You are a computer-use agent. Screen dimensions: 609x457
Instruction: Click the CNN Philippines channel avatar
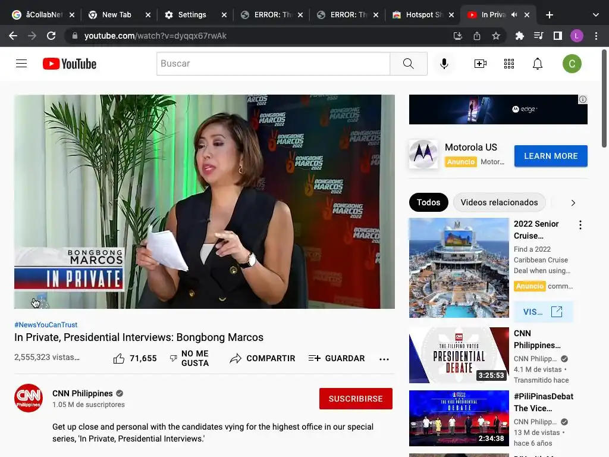pos(29,398)
